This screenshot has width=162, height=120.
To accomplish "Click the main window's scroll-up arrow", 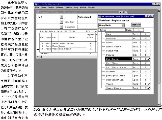I will (x=159, y=11).
